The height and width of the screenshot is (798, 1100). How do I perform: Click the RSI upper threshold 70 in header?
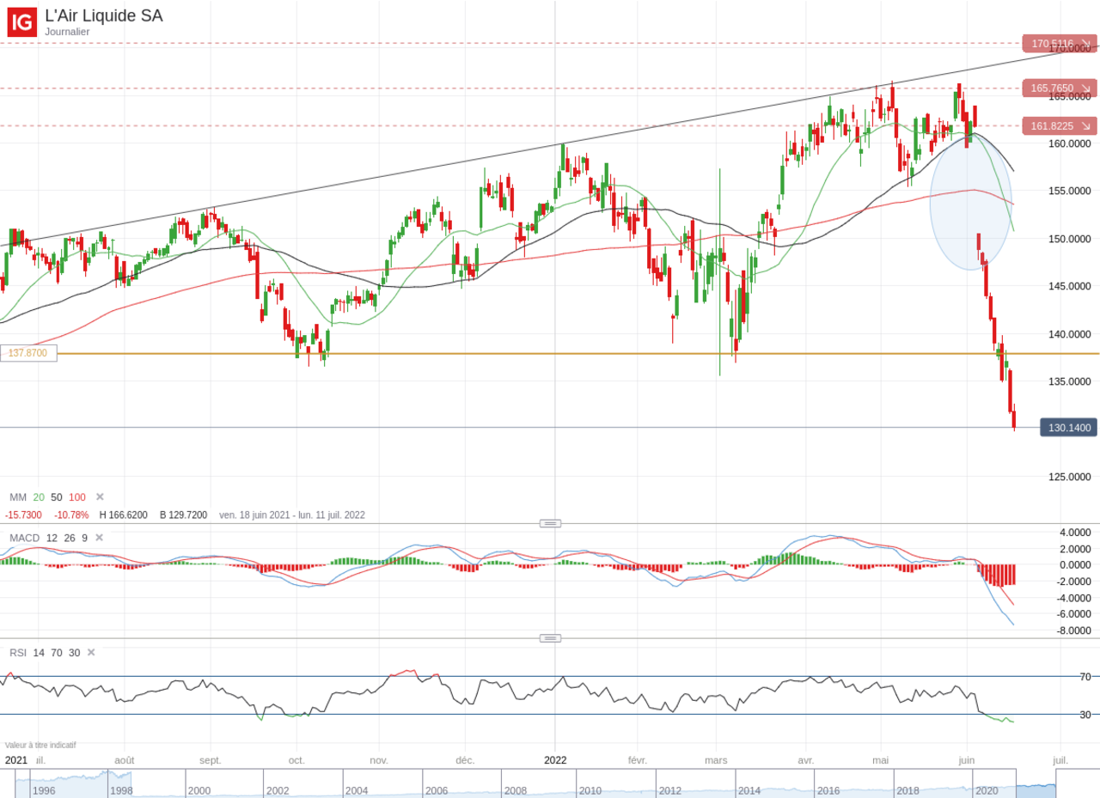(57, 653)
